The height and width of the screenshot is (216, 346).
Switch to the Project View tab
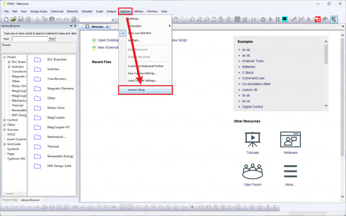[x=10, y=200]
